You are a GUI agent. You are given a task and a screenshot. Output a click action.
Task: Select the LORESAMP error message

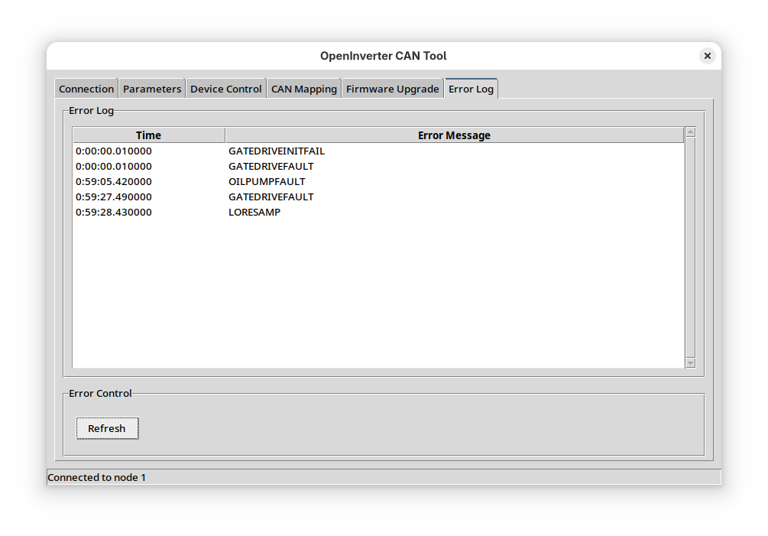click(x=254, y=212)
